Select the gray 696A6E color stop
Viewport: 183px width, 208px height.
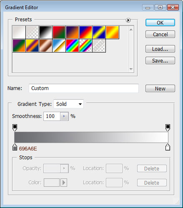[15, 147]
